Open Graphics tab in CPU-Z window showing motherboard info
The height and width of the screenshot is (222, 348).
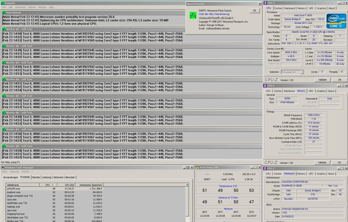pyautogui.click(x=321, y=173)
